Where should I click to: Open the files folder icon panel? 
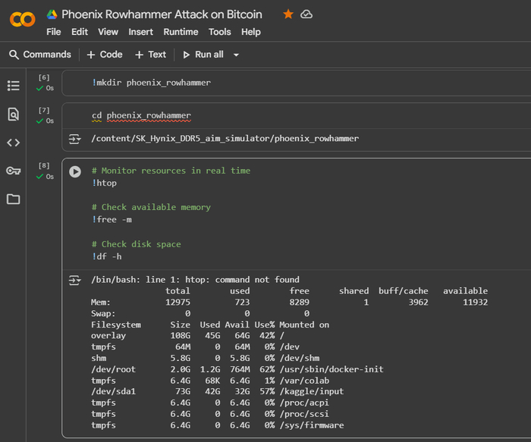pos(13,199)
